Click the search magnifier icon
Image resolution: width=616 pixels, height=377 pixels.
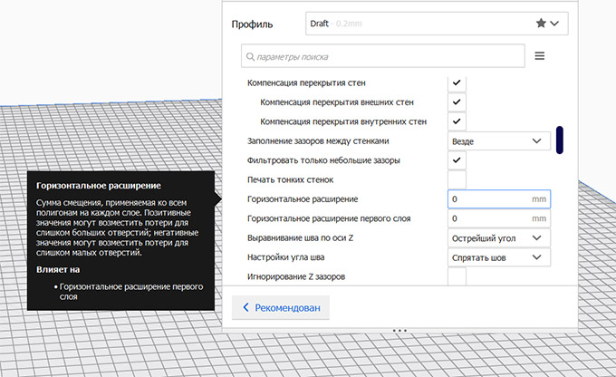[x=250, y=56]
